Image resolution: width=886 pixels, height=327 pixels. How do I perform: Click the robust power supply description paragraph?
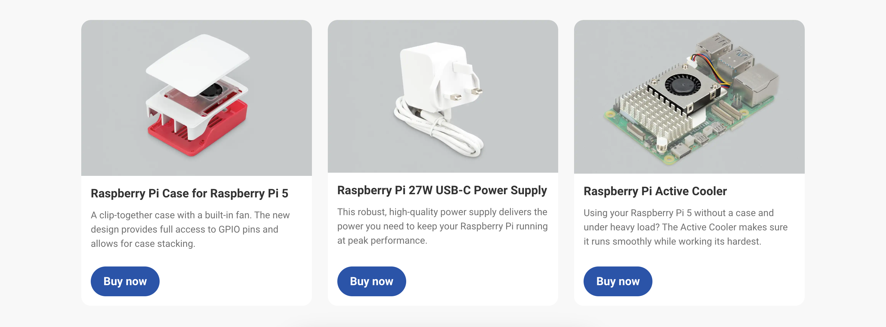click(442, 226)
